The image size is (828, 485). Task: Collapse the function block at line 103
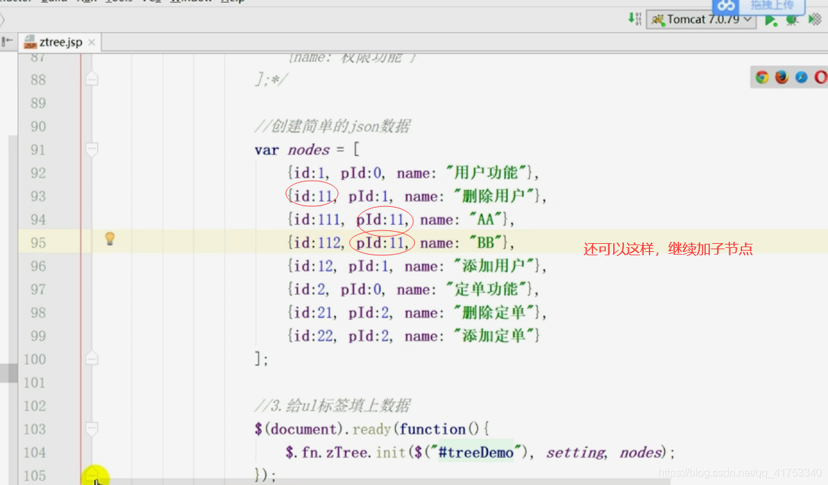tap(92, 429)
